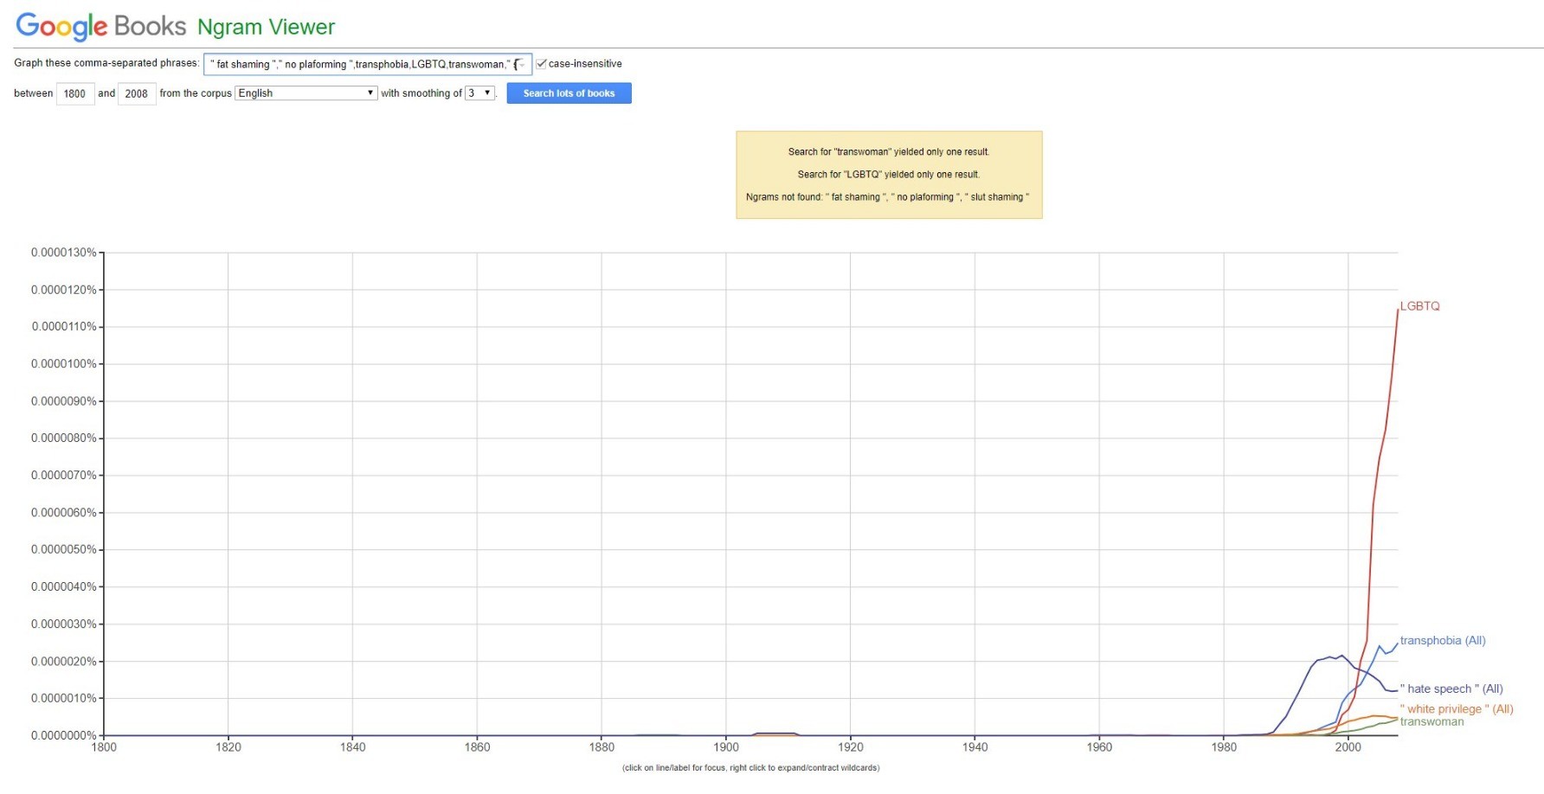Image resolution: width=1544 pixels, height=794 pixels.
Task: Open the English corpus dropdown
Action: (306, 93)
